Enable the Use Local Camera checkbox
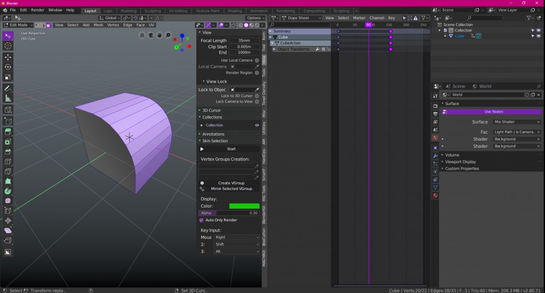This screenshot has width=545, height=293. point(257,61)
